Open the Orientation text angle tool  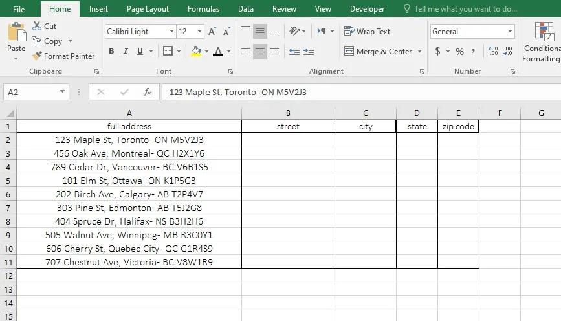point(294,31)
